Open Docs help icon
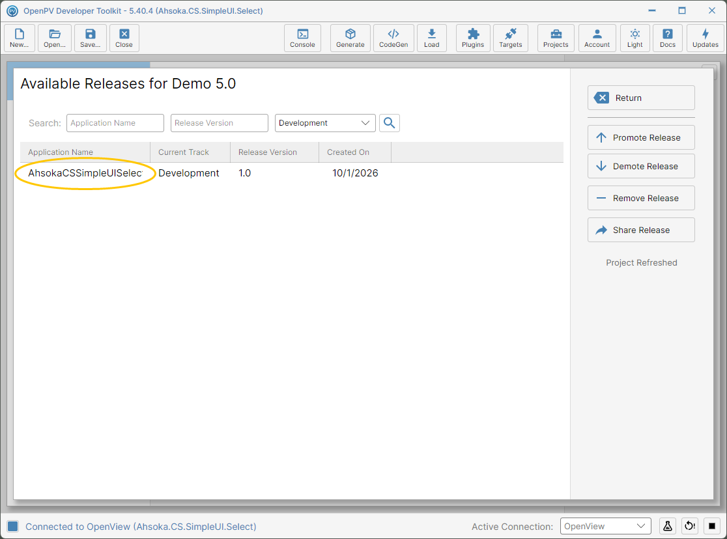727x539 pixels. coord(668,38)
